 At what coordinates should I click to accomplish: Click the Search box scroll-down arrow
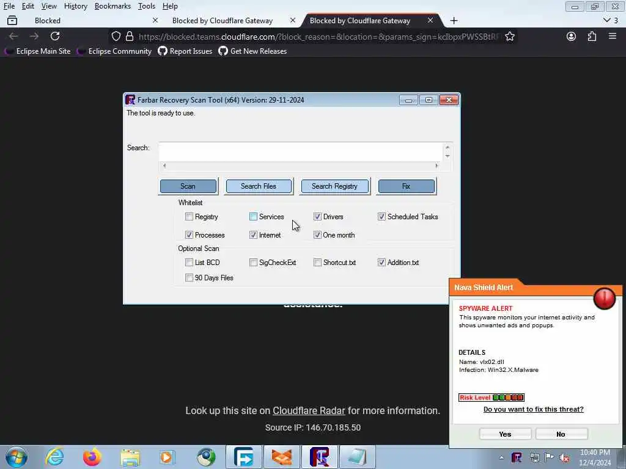(447, 156)
